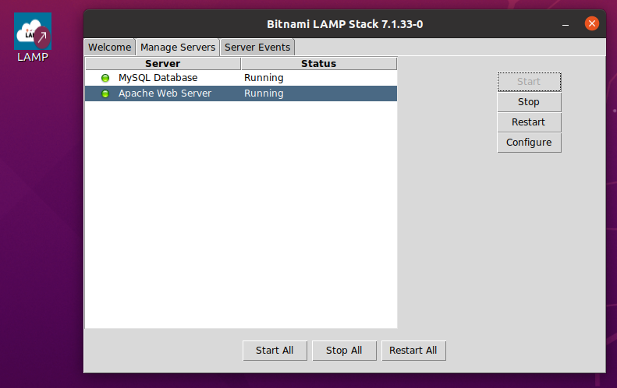The height and width of the screenshot is (388, 617).
Task: Select the Apache Web Server row
Action: [x=241, y=93]
